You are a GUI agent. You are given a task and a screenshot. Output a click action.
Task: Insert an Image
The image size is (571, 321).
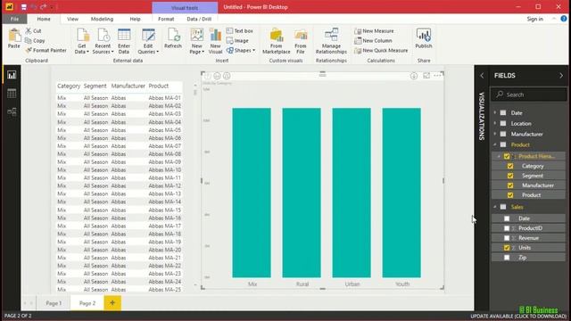[237, 41]
